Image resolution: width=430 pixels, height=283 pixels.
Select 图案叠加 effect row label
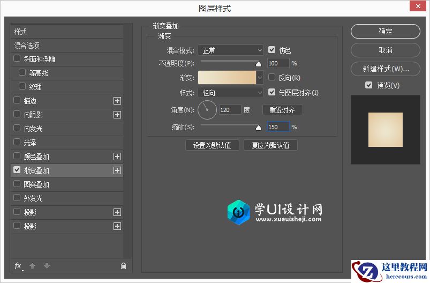pos(36,184)
